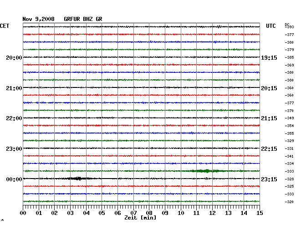Click the DC value -355
This screenshot has width=296, height=225.
pos(289,133)
